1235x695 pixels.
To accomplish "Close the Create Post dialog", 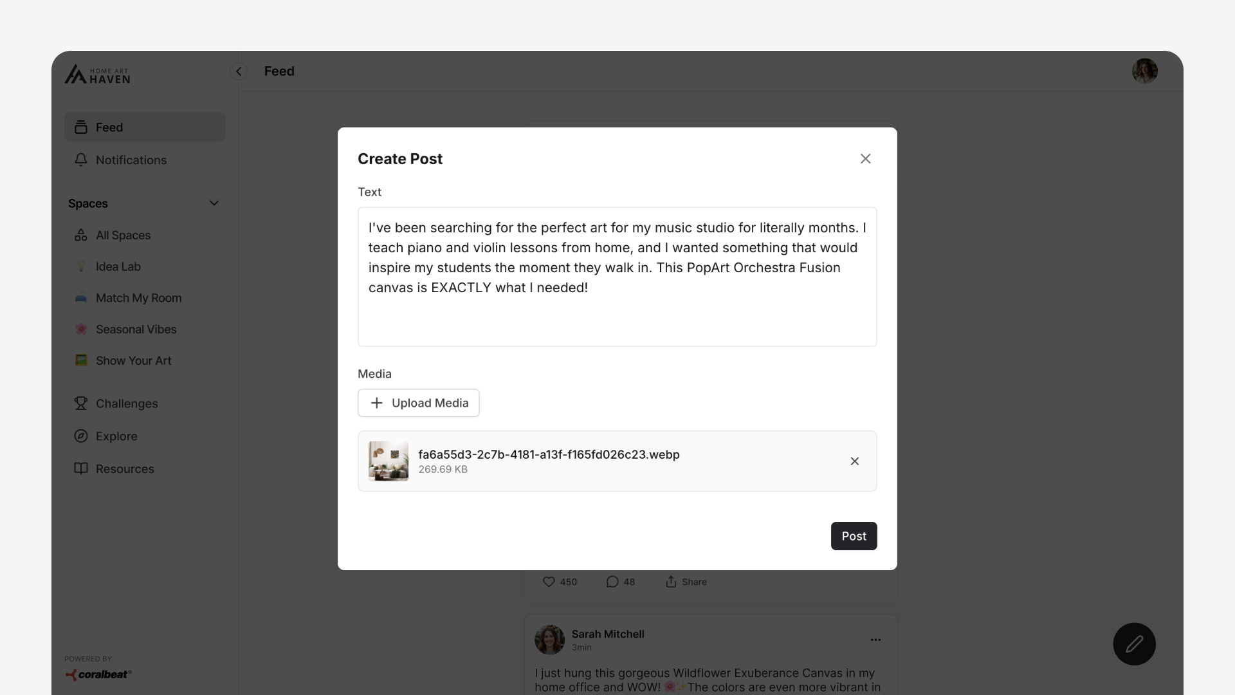I will (865, 159).
